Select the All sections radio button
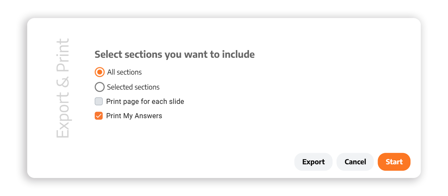Viewport: 448px width, 196px height. (x=99, y=72)
